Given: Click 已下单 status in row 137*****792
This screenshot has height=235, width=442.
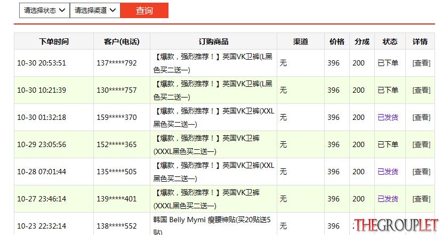Looking at the screenshot, I should (388, 63).
